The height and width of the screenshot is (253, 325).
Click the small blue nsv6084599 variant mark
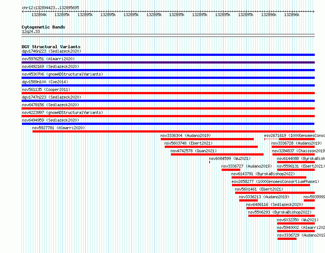210,162
